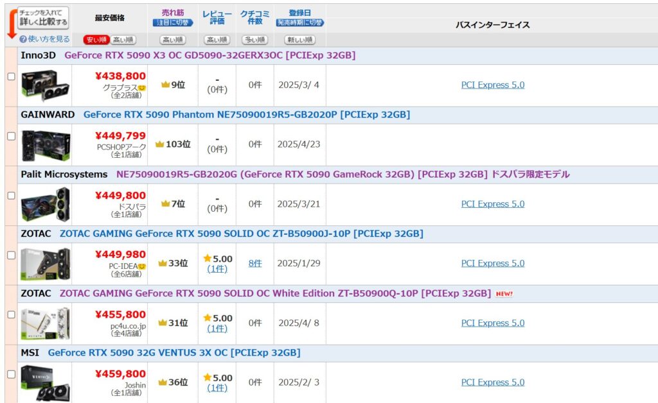The image size is (658, 403).
Task: Sort prices by 安い順
Action: point(96,40)
